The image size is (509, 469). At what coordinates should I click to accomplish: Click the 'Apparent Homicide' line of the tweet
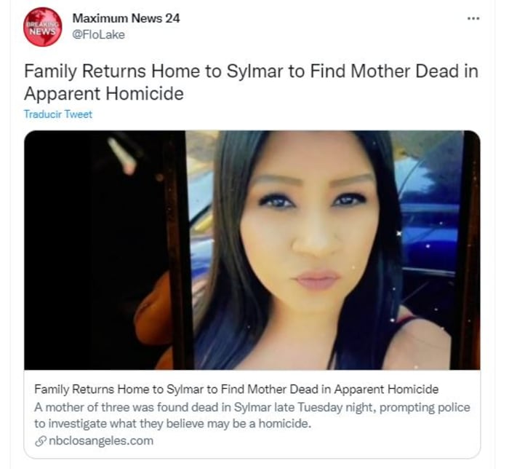click(104, 94)
